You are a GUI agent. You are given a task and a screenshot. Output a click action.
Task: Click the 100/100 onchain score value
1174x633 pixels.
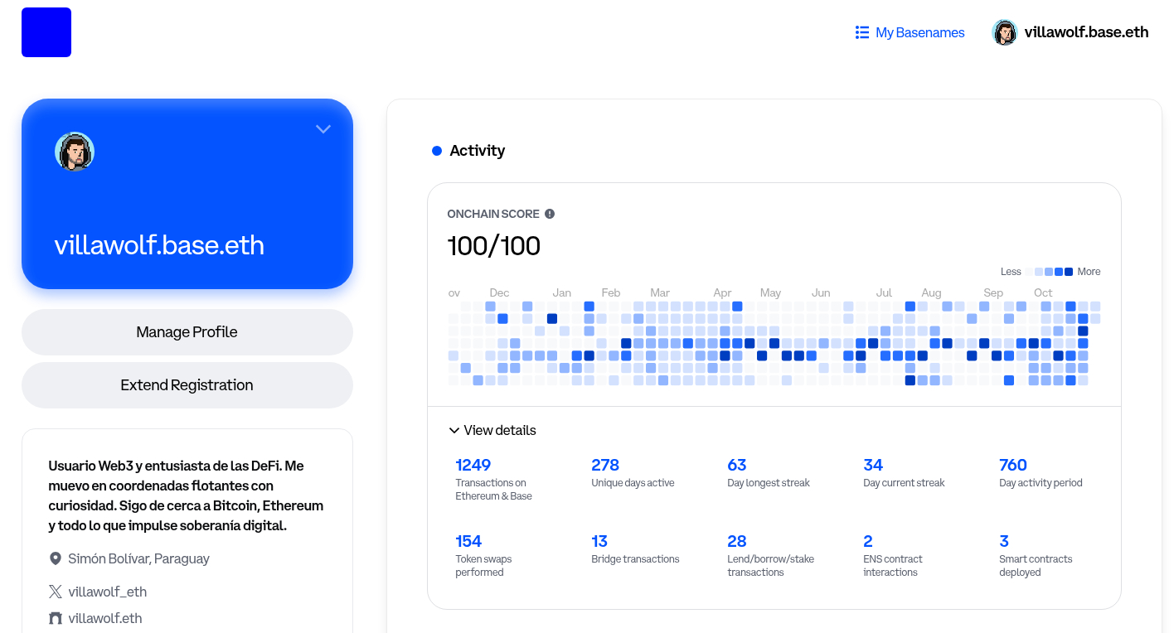tap(494, 246)
